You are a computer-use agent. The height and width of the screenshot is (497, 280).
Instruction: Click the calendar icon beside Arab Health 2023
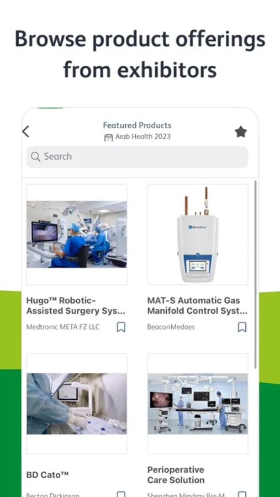109,138
